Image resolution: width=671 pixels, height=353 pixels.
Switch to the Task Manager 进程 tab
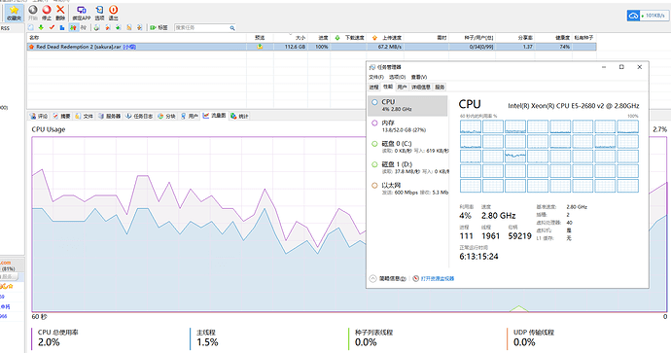click(x=374, y=87)
